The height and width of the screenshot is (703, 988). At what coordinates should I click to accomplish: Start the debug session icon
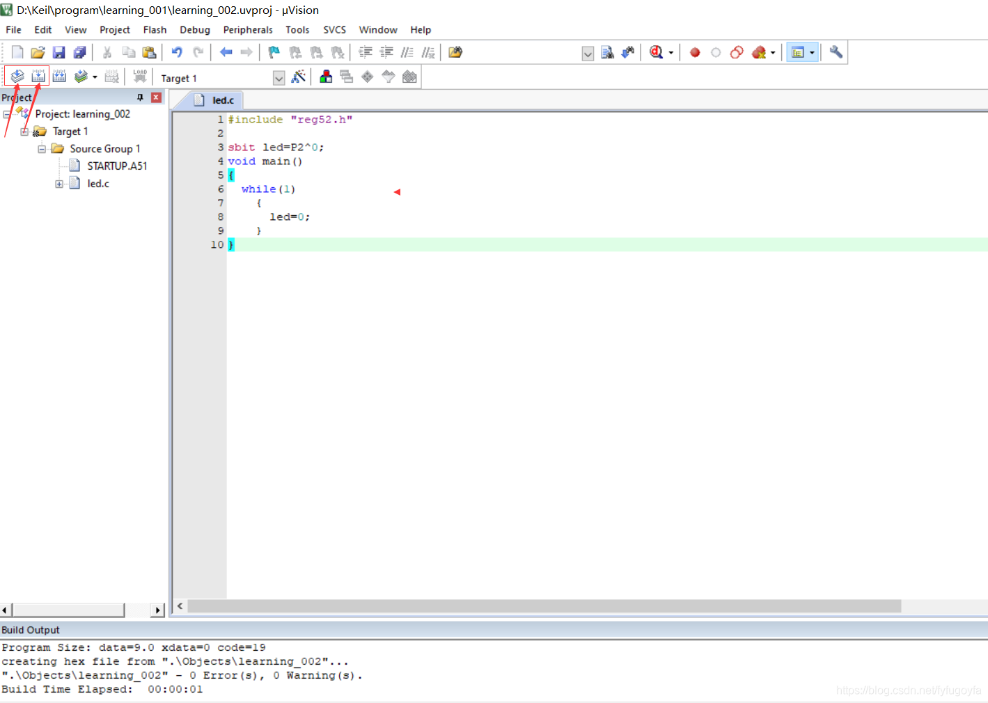coord(656,52)
